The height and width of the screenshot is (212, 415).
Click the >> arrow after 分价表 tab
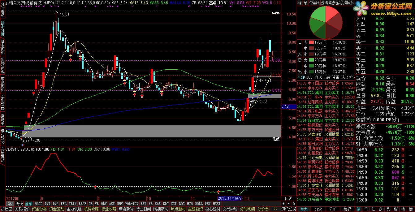[275, 209]
